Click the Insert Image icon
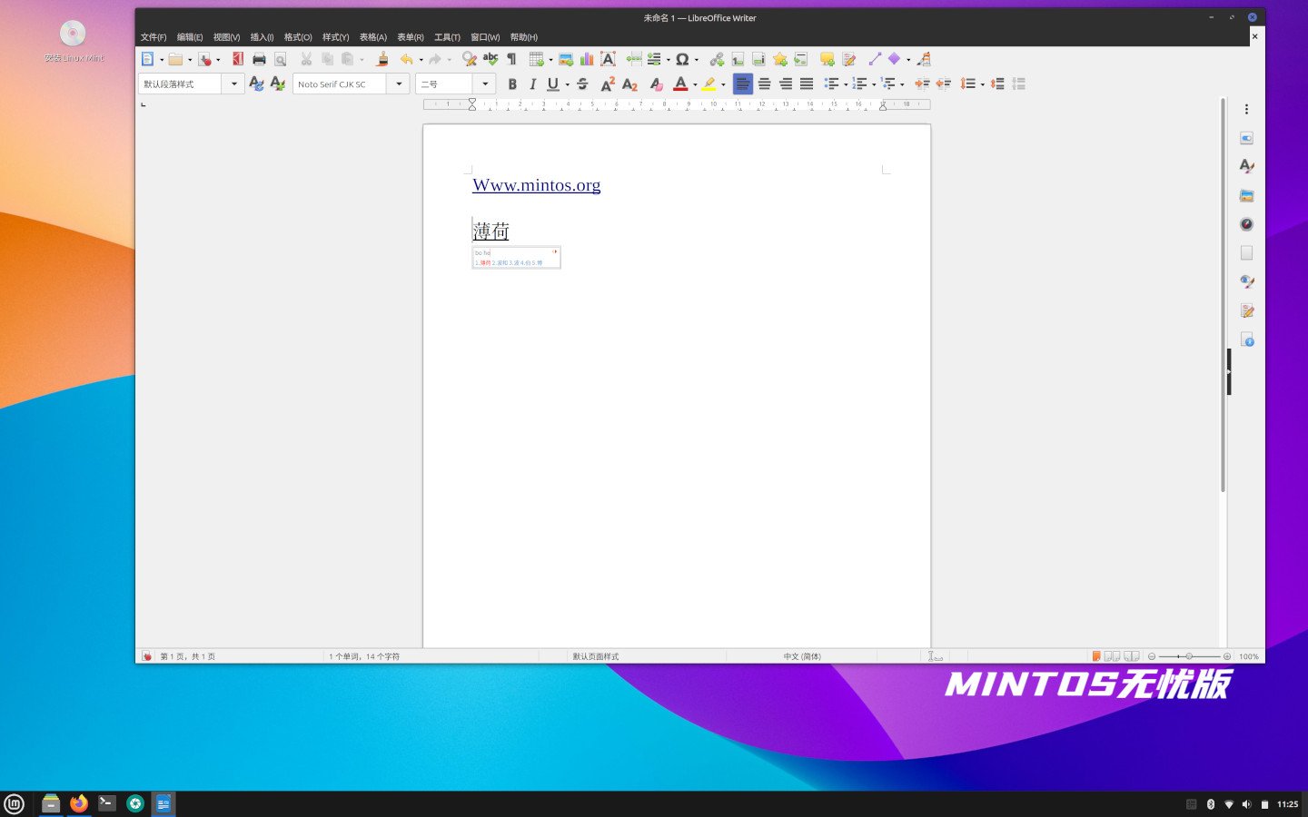Image resolution: width=1308 pixels, height=817 pixels. [x=566, y=59]
